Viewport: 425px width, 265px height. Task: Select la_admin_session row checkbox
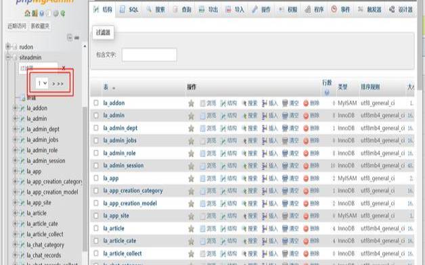96,166
